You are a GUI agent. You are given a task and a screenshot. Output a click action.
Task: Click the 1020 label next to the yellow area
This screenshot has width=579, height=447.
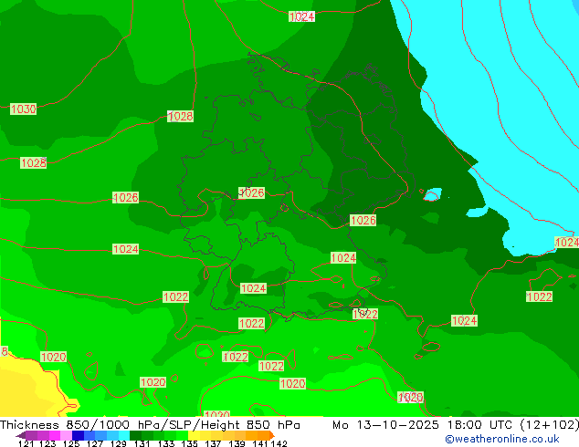(54, 357)
